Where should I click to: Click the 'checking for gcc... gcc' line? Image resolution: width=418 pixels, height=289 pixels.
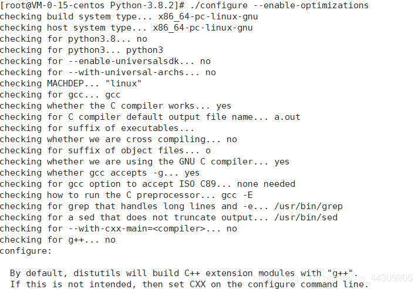point(60,95)
